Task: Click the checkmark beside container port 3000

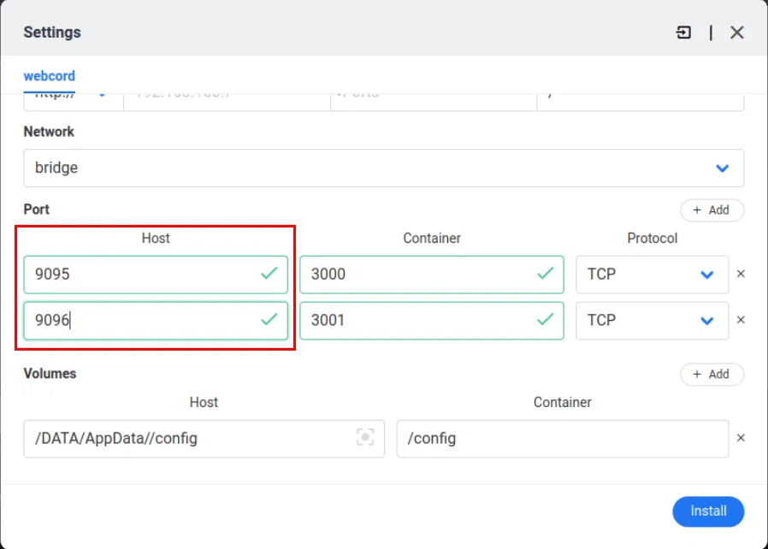Action: coord(546,274)
